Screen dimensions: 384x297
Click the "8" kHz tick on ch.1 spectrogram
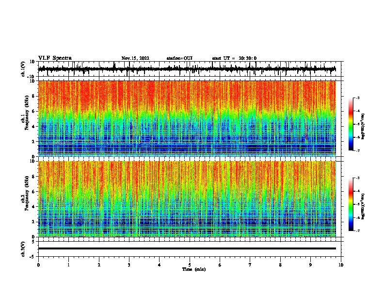pos(33,96)
